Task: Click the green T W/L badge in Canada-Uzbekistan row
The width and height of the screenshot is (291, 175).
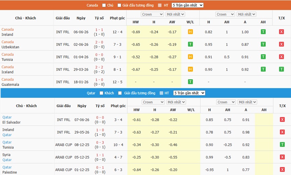Action: click(190, 44)
